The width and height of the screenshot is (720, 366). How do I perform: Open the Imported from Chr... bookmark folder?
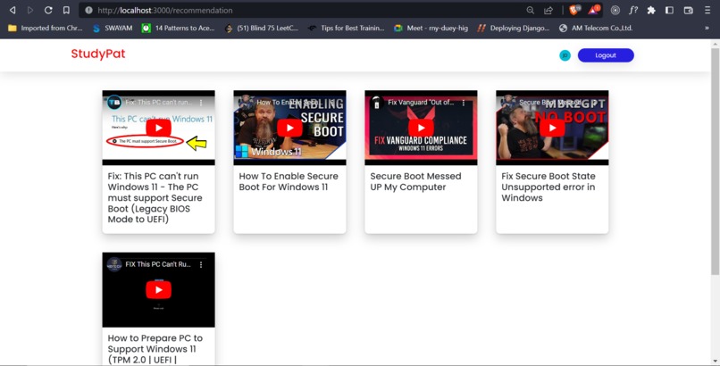[45, 28]
